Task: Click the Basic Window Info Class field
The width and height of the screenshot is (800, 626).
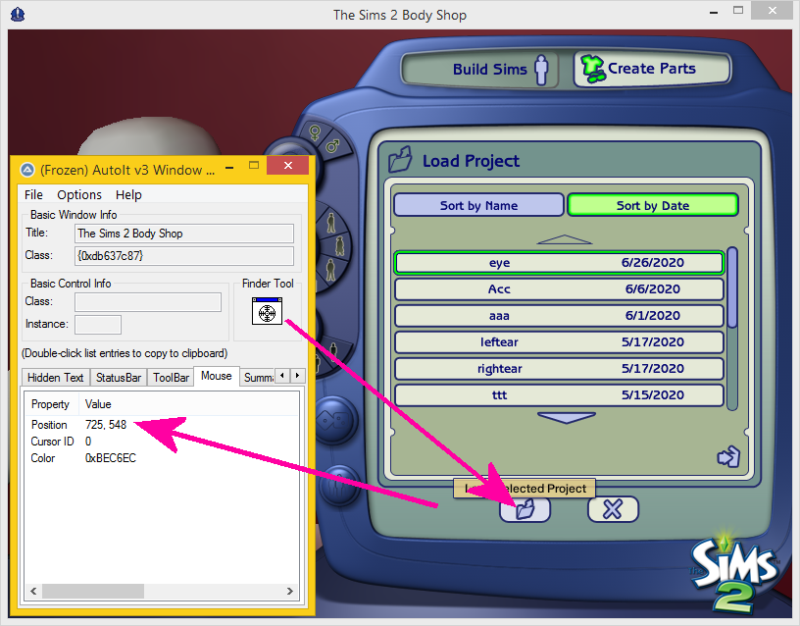Action: (183, 256)
